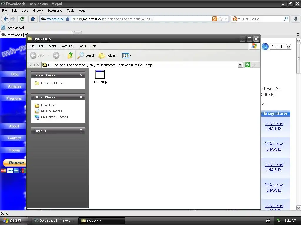Expand the Explorer address bar dropdown
This screenshot has height=225, width=301.
coord(240,65)
